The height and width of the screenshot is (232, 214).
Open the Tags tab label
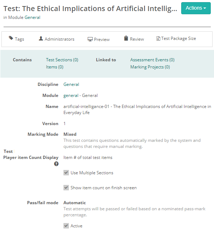coord(20,39)
